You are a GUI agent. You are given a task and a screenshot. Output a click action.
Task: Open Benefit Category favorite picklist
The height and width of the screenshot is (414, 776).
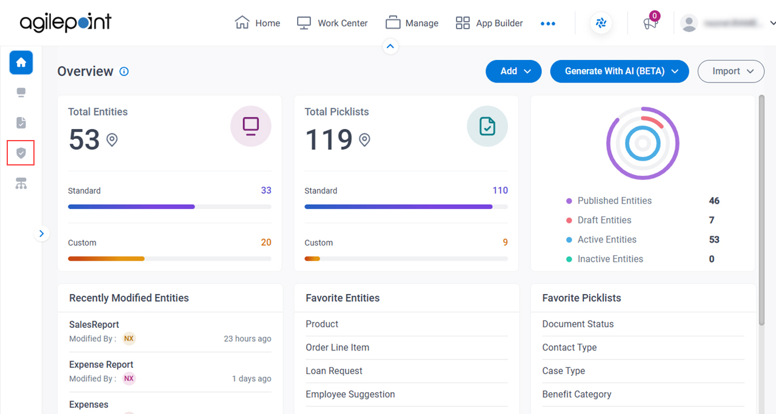(577, 394)
